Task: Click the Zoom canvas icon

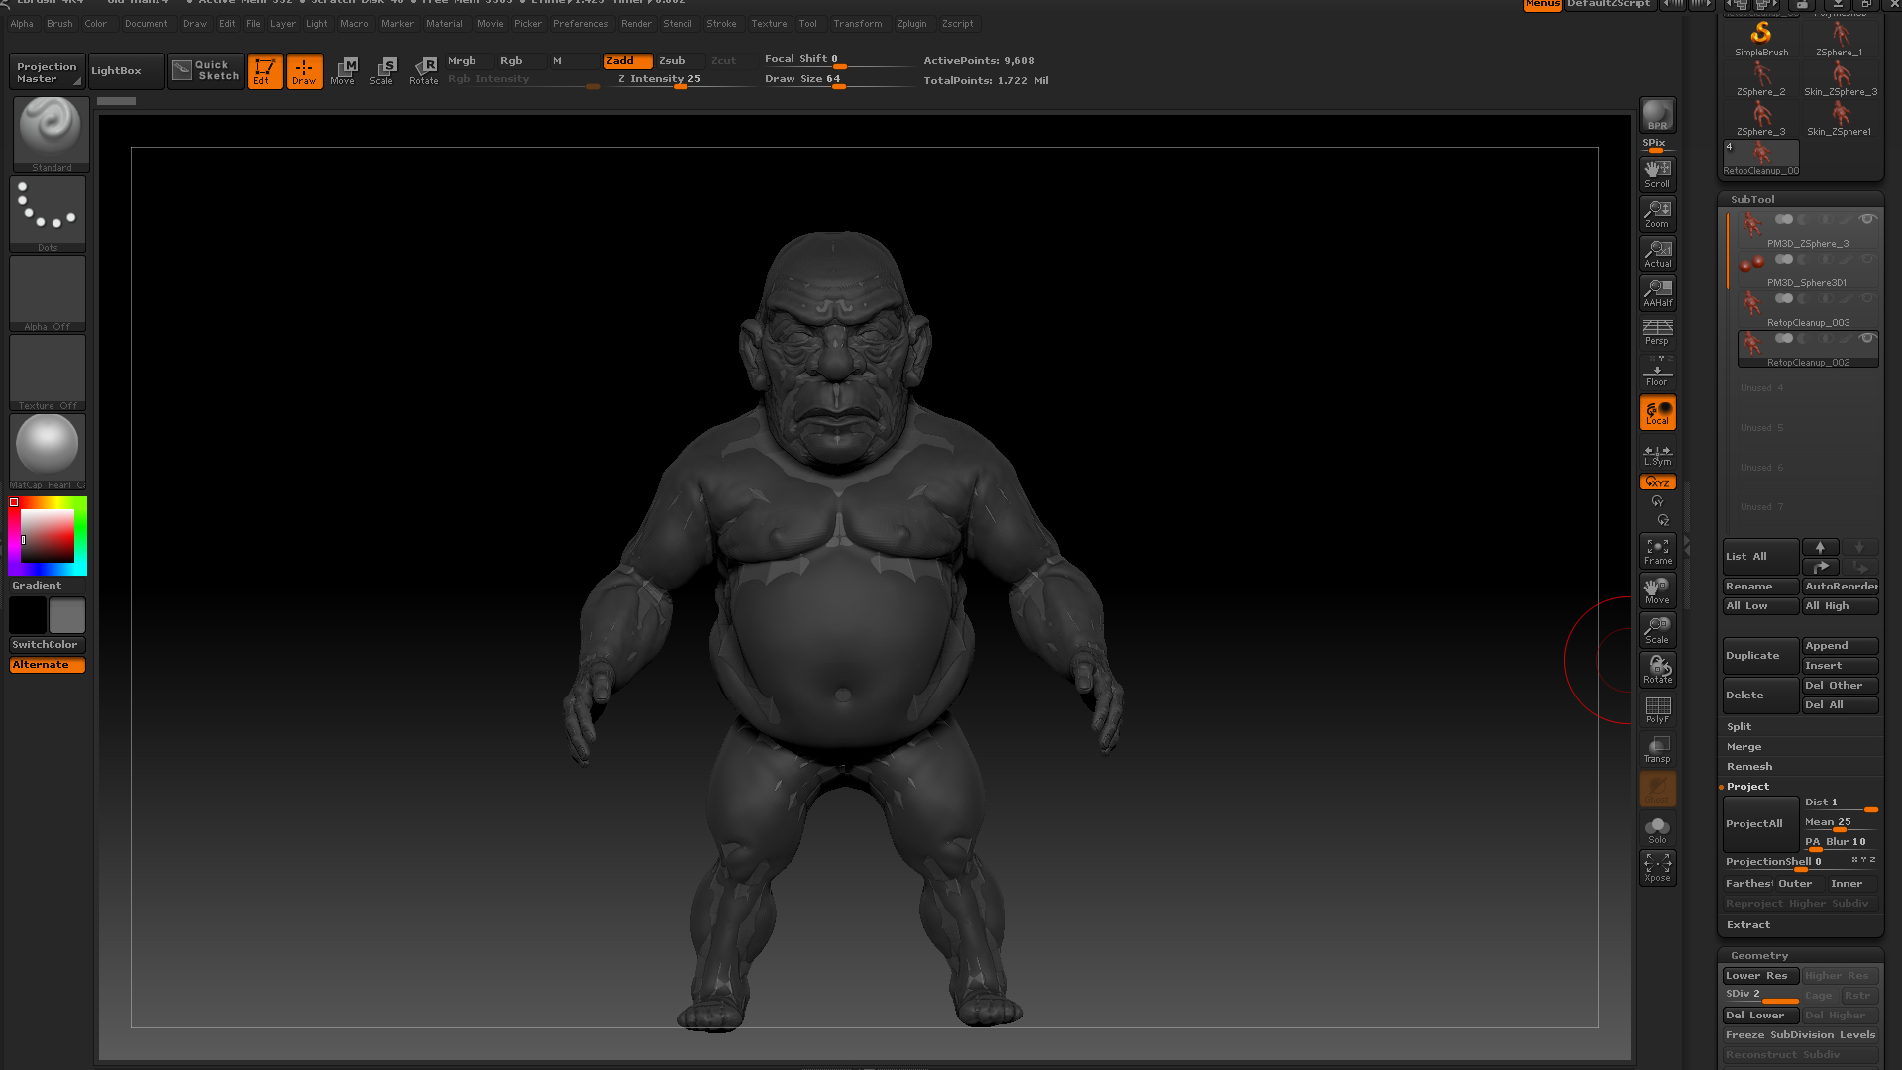Action: pyautogui.click(x=1657, y=214)
